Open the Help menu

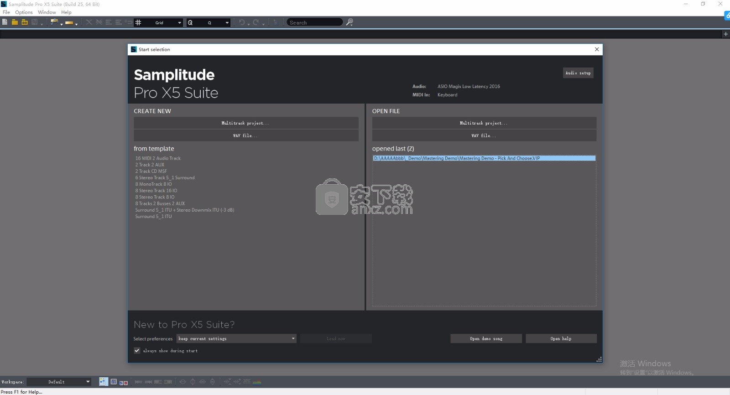(x=66, y=12)
